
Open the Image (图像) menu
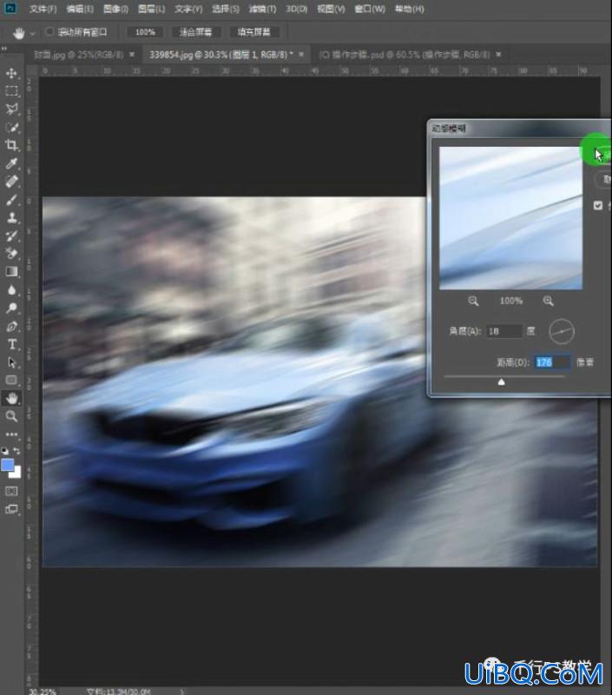[115, 9]
